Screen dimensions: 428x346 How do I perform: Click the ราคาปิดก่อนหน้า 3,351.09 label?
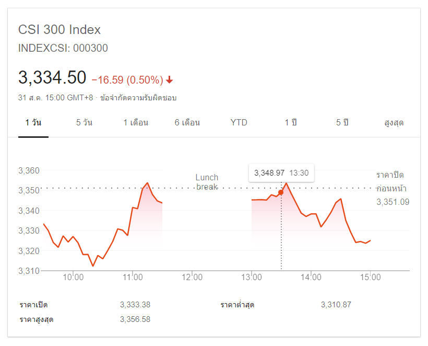tap(392, 188)
